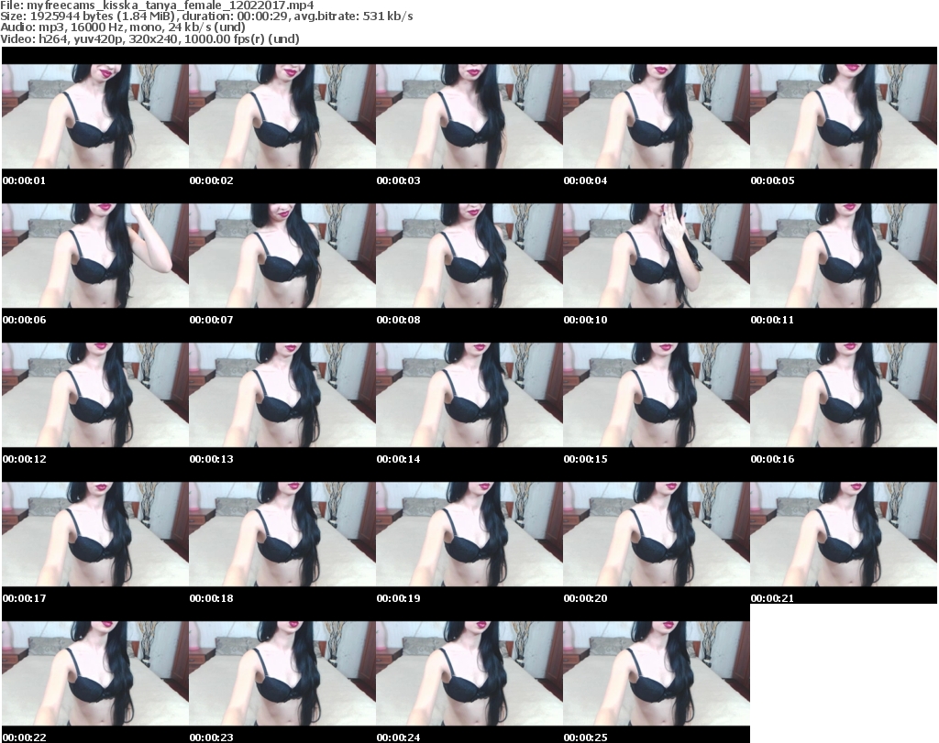Click the Audio mp3 info line
The width and height of the screenshot is (939, 743).
(x=123, y=27)
